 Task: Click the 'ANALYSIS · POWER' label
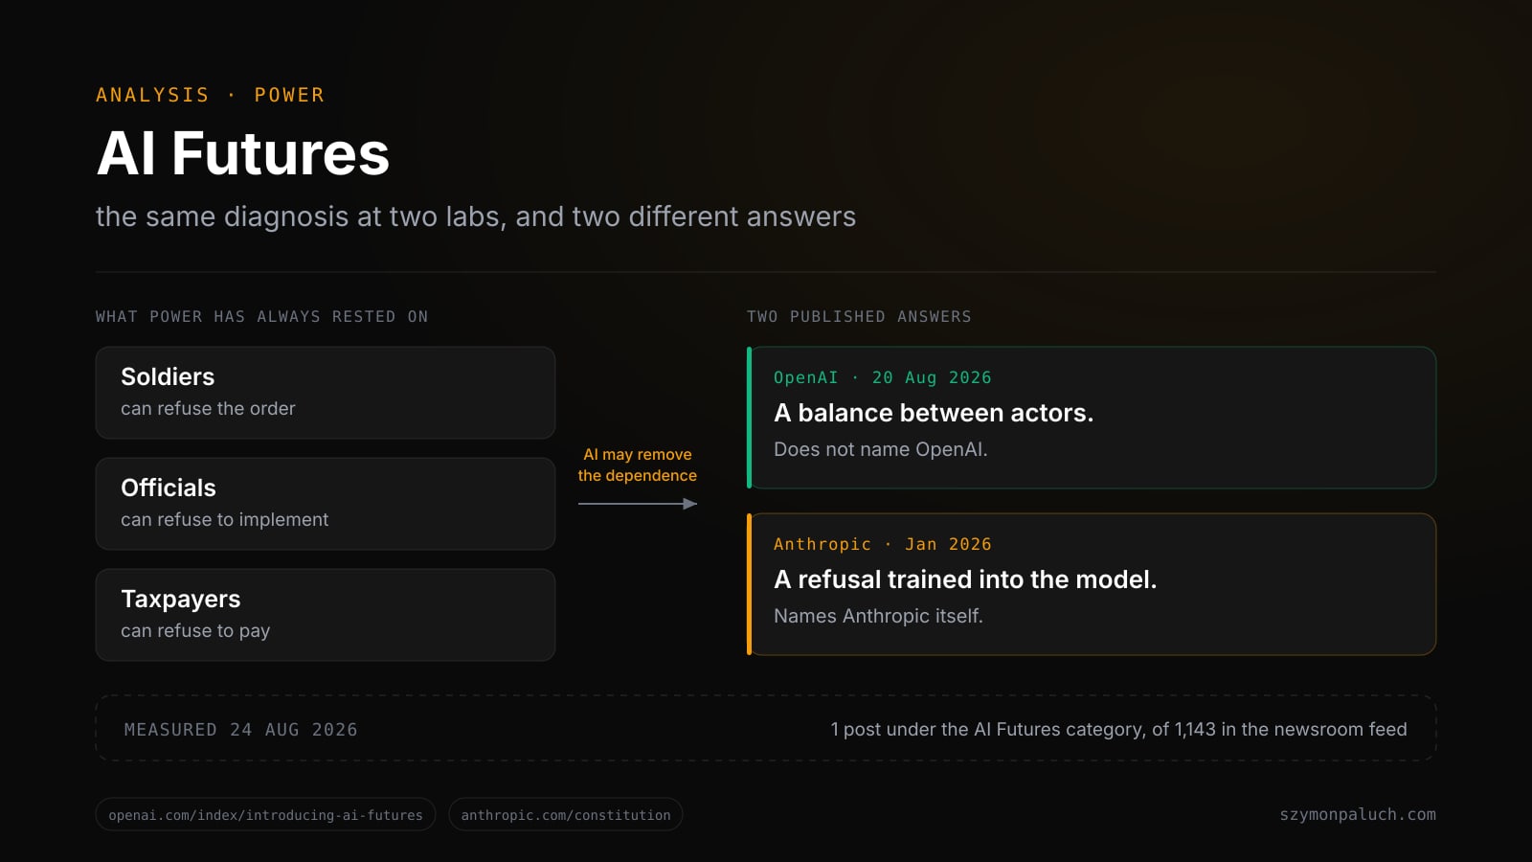click(x=210, y=95)
